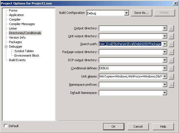Image resolution: width=179 pixels, height=133 pixels.
Task: Enable the Default checkbox
Action: click(6, 126)
